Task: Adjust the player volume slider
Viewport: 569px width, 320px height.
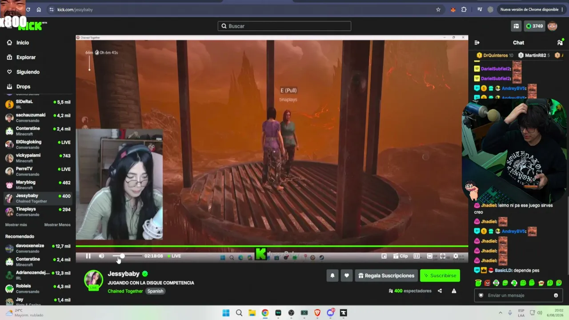Action: pyautogui.click(x=127, y=256)
